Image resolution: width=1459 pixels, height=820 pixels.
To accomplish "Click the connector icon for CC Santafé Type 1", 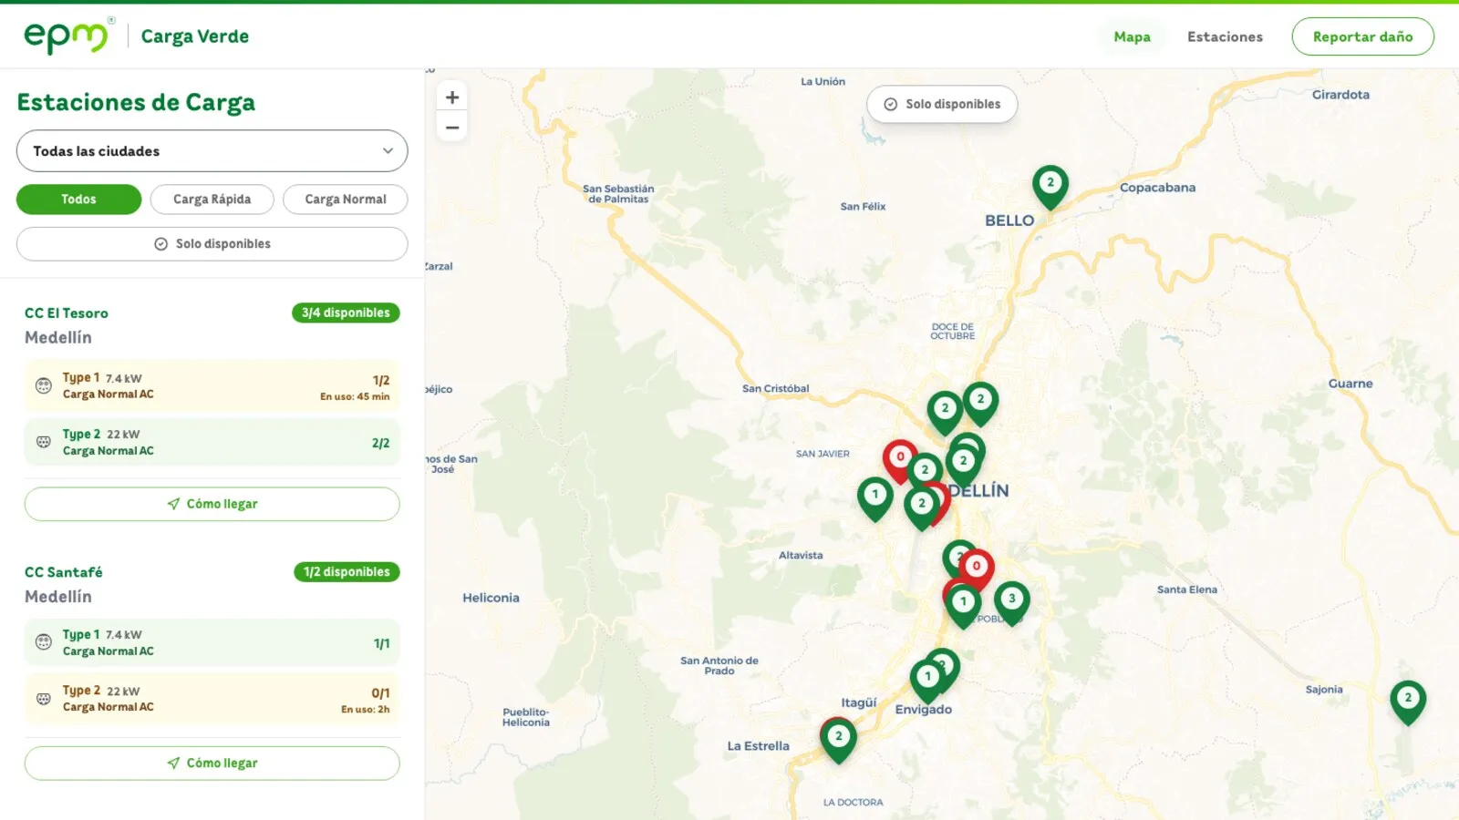I will 44,642.
